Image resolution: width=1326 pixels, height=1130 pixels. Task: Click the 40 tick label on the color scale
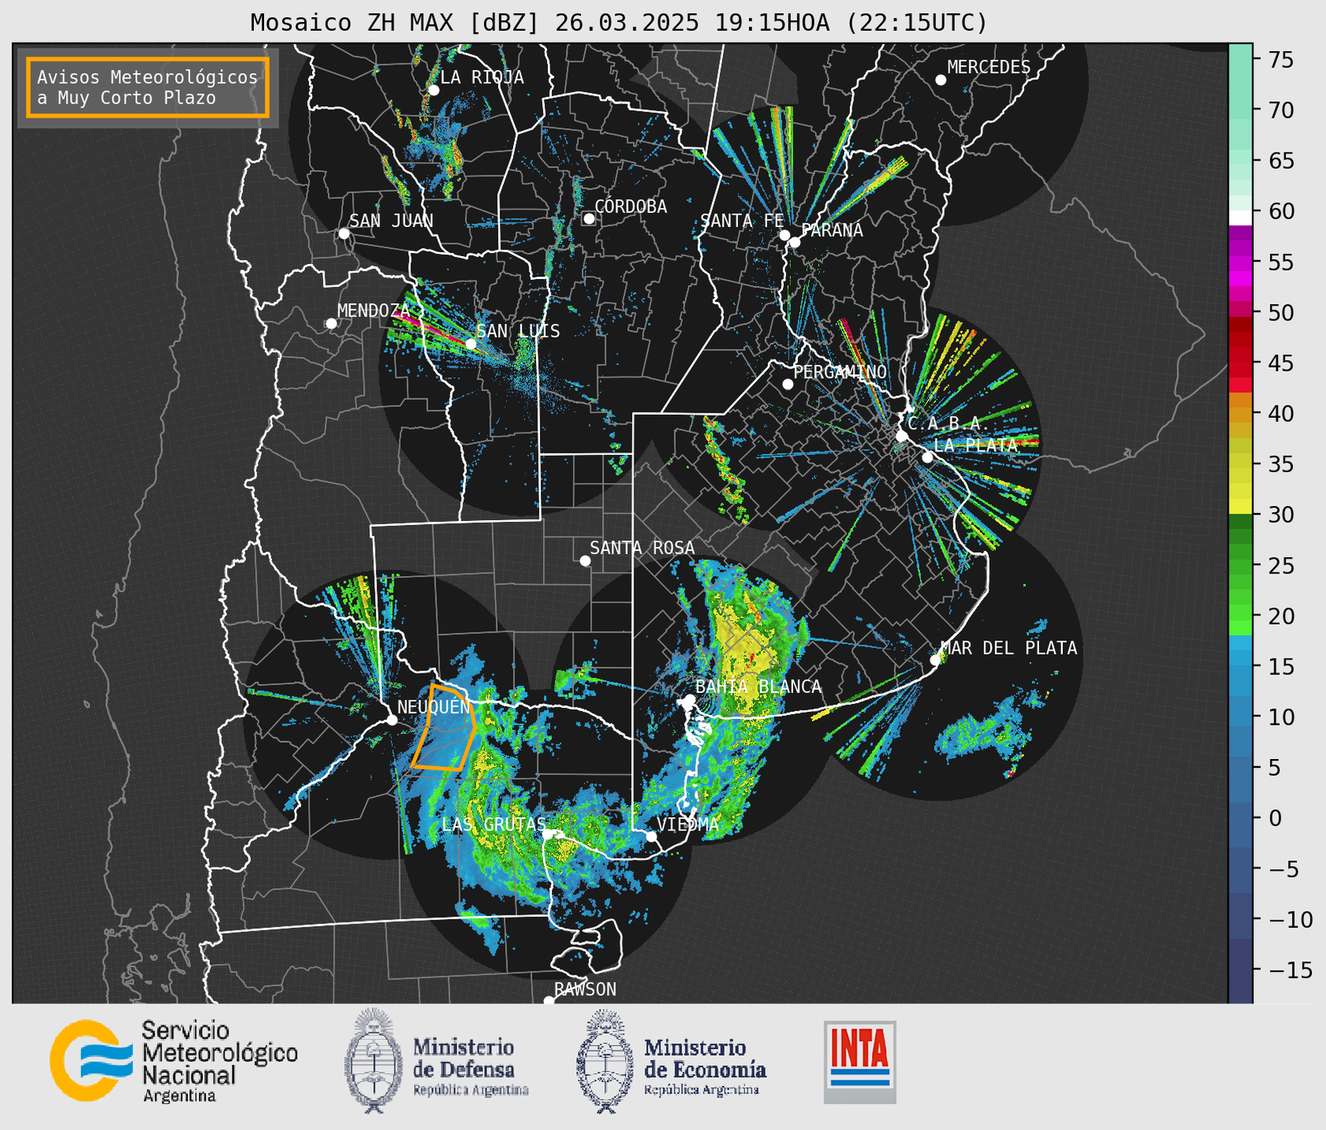point(1280,413)
